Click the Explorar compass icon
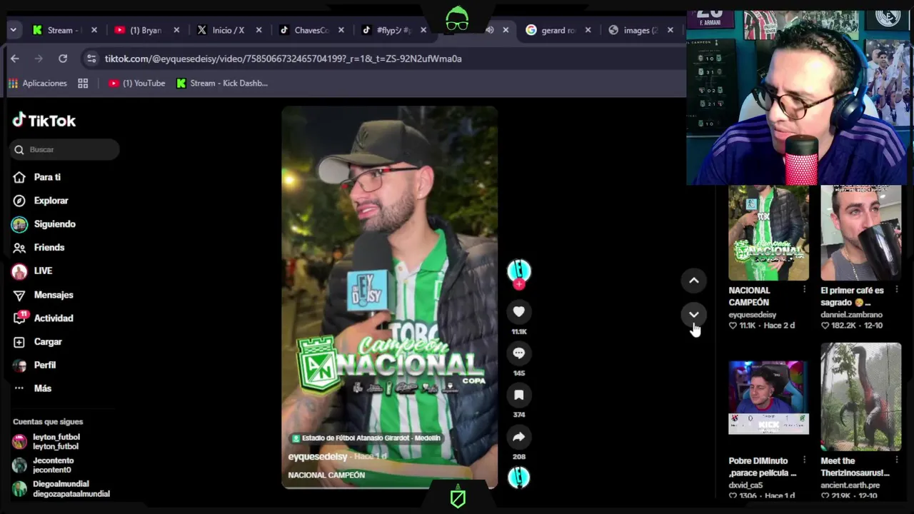Viewport: 914px width, 514px height. coord(19,201)
